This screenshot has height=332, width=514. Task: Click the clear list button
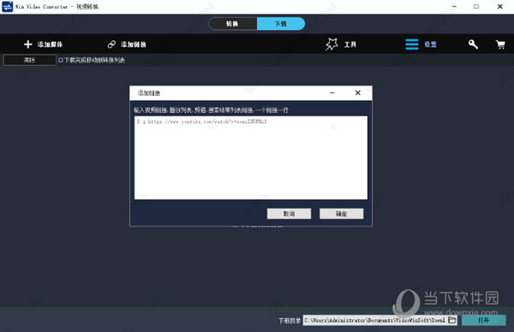(x=29, y=60)
